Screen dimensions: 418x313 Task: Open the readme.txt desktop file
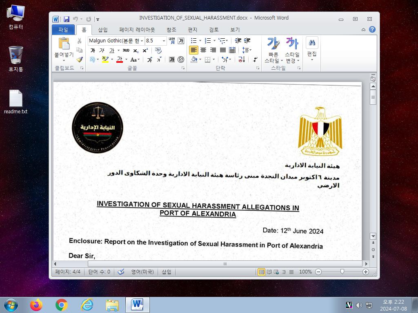point(16,102)
